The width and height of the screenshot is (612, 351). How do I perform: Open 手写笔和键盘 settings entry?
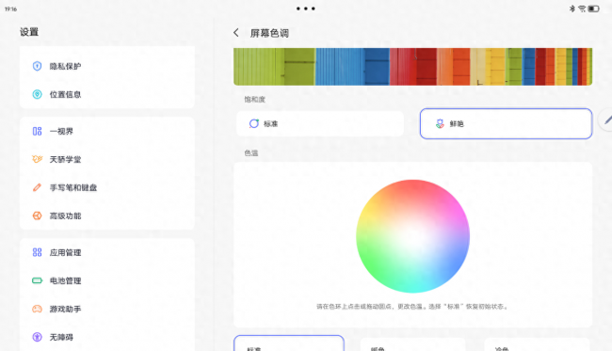[x=107, y=187]
